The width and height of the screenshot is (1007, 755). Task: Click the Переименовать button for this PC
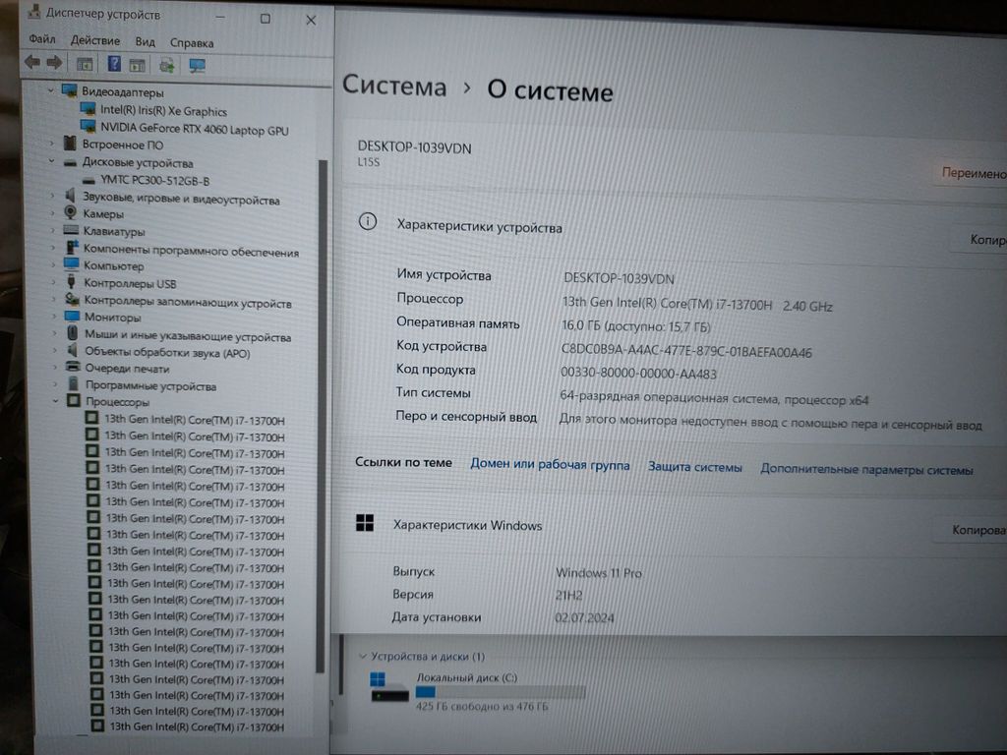[x=971, y=173]
